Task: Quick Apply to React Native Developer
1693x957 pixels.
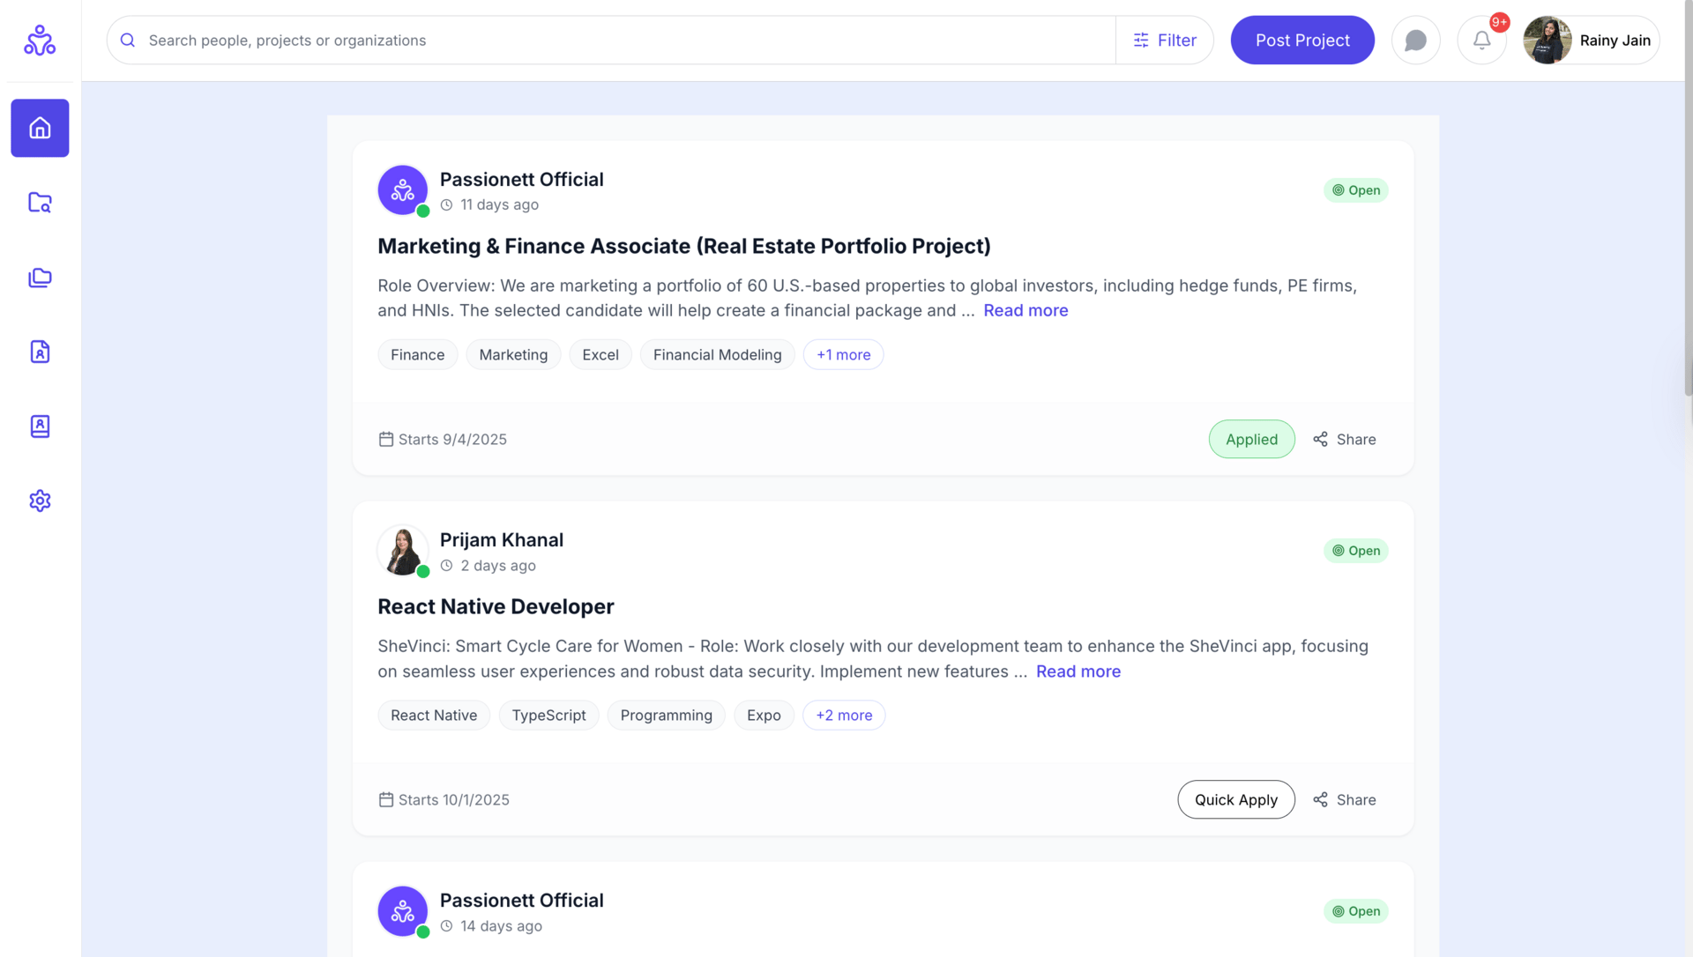Action: 1235,799
